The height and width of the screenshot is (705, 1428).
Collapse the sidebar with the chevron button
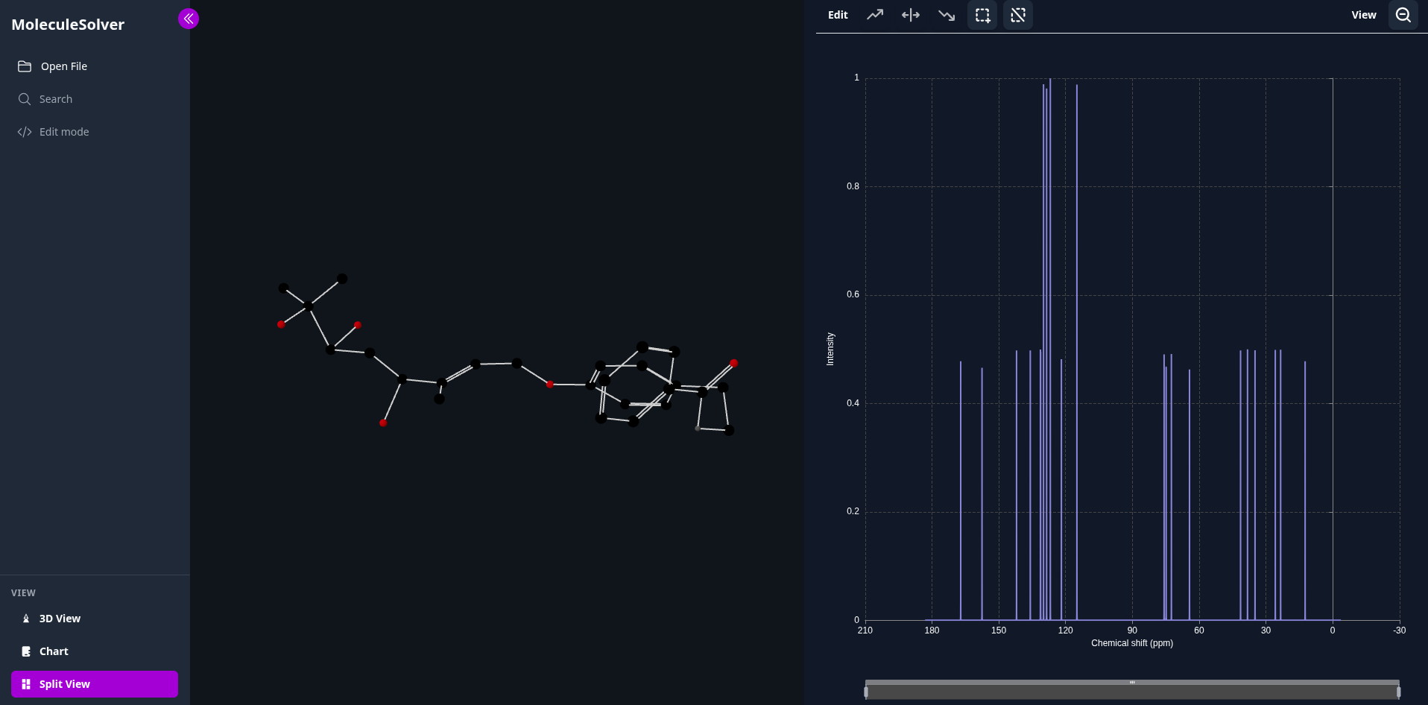[x=188, y=19]
